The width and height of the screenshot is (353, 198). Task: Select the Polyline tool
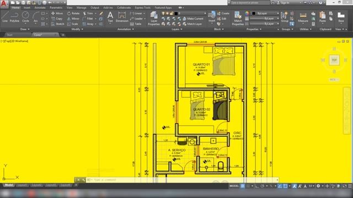[x=14, y=17]
